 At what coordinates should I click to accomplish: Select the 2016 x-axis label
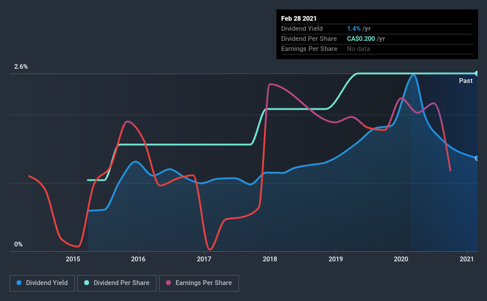(x=138, y=259)
